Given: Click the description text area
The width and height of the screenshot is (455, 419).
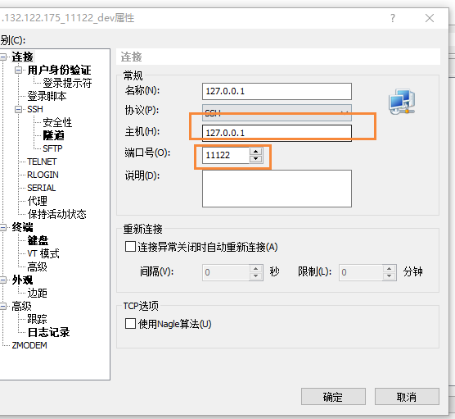Looking at the screenshot, I should pyautogui.click(x=277, y=189).
